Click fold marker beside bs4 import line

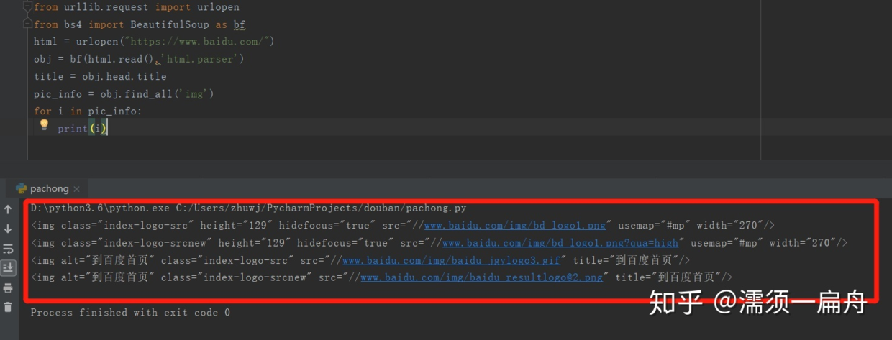[29, 24]
